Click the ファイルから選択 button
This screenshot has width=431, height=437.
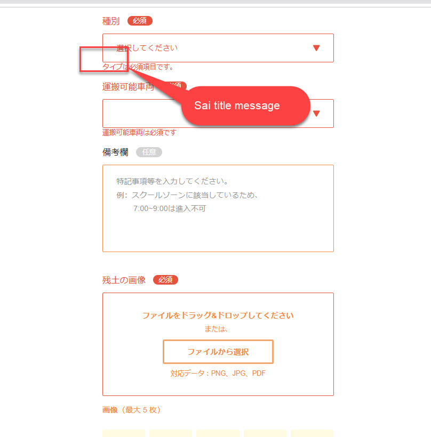point(218,352)
